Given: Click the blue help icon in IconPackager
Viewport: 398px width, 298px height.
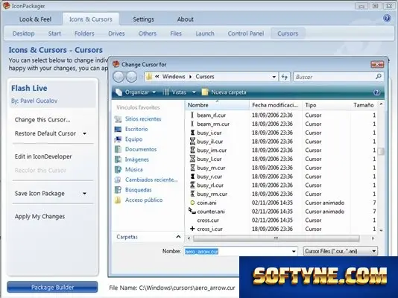Looking at the screenshot, I should (x=387, y=19).
